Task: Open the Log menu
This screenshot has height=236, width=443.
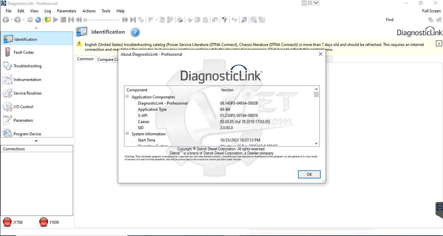Action: tap(48, 11)
